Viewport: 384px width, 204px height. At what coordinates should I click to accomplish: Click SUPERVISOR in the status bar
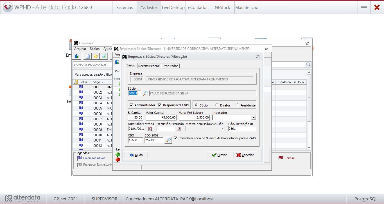[x=105, y=199]
